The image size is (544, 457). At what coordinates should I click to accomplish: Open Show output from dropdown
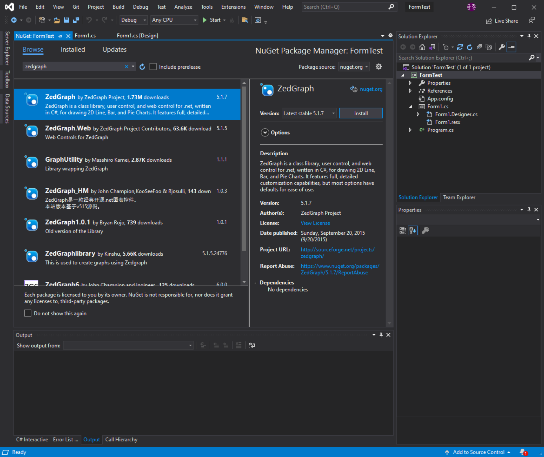click(128, 345)
